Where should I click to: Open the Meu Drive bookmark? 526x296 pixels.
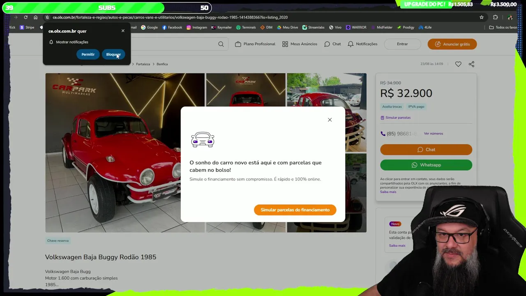point(287,28)
